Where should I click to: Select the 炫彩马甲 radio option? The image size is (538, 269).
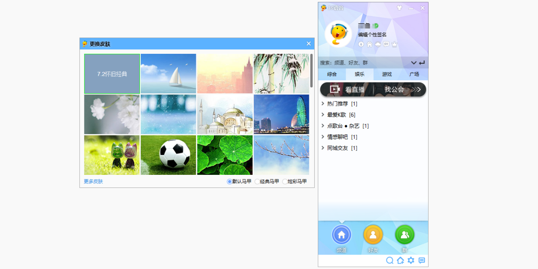(x=285, y=182)
